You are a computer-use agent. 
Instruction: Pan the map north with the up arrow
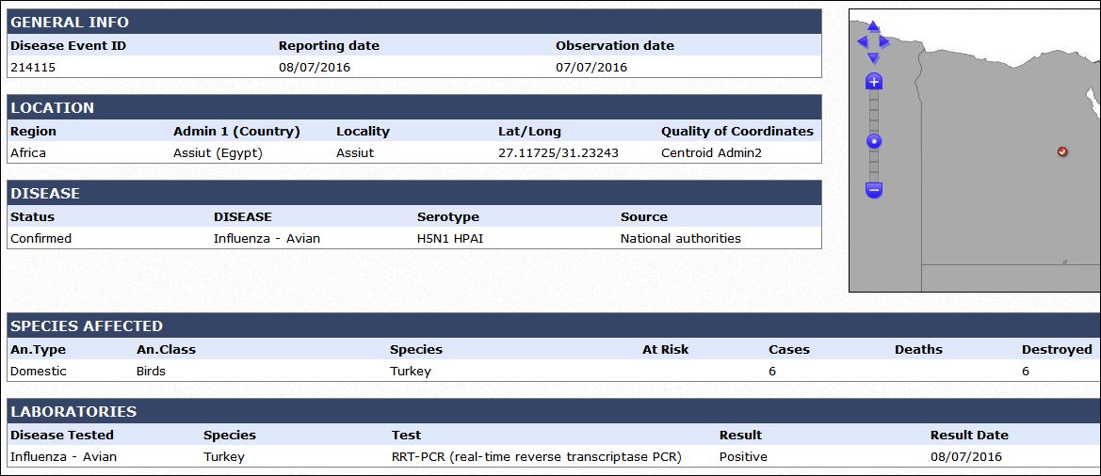pyautogui.click(x=873, y=26)
